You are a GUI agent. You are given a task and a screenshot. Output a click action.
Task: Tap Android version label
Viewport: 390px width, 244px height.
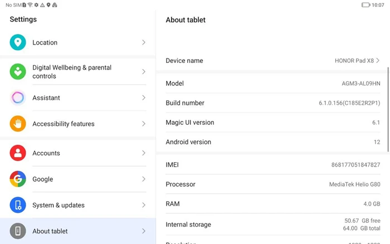[x=188, y=142]
